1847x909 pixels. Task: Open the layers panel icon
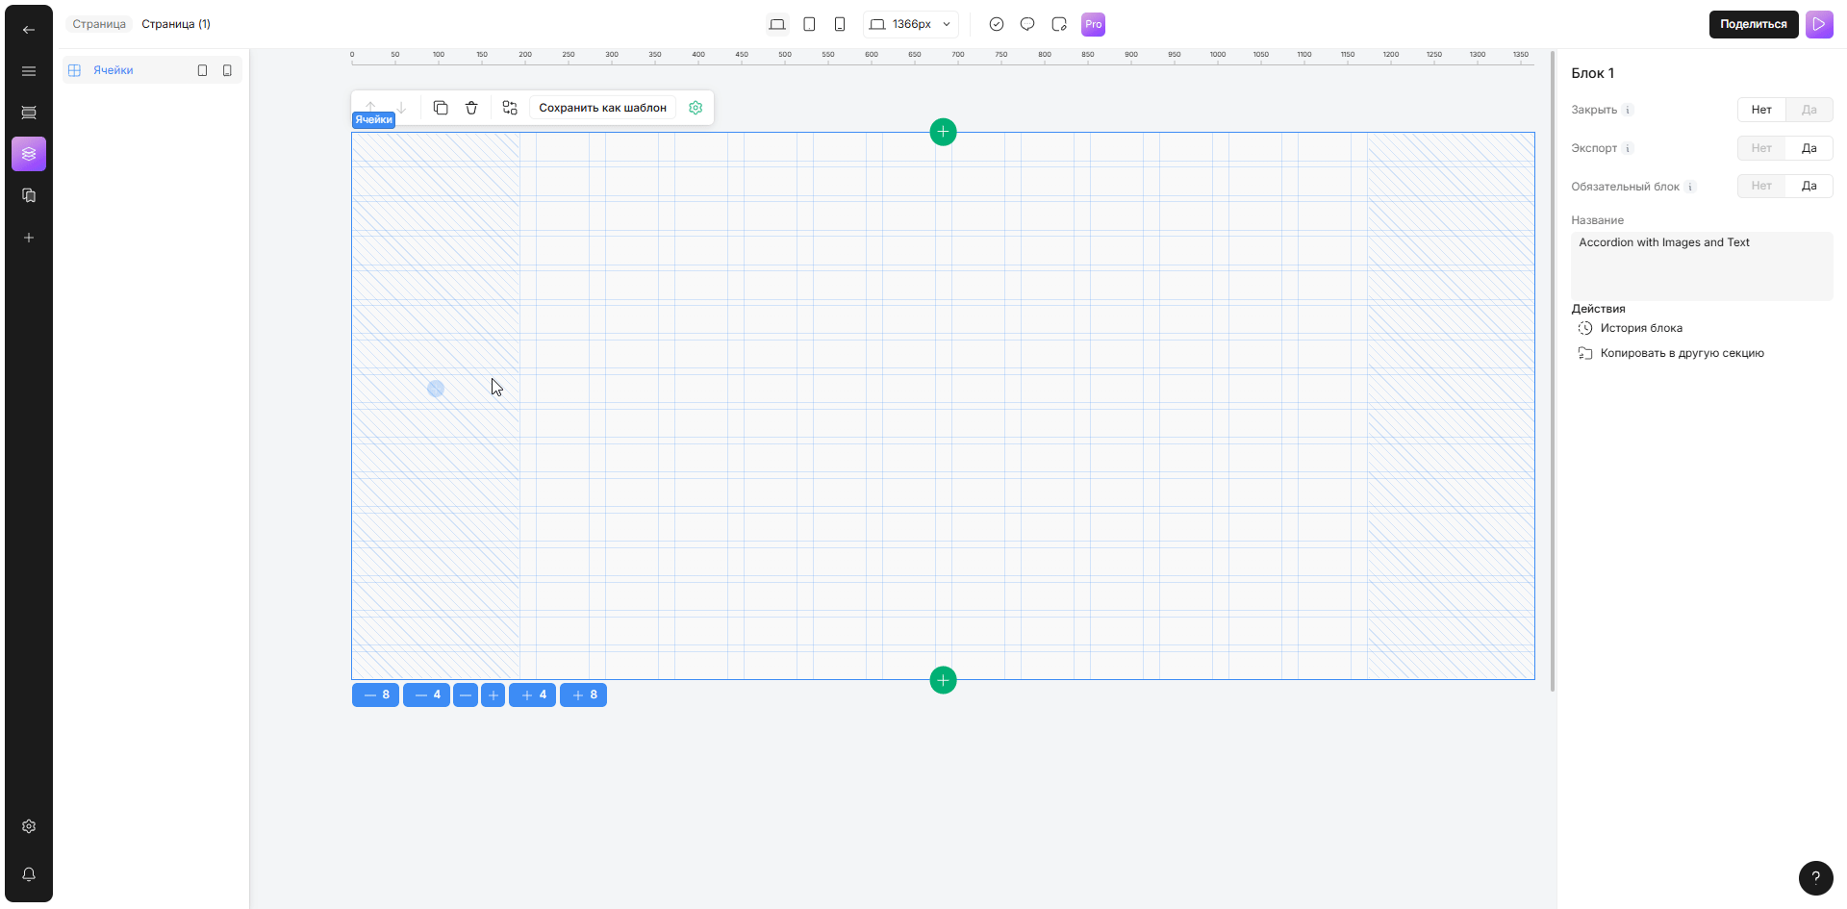coord(29,154)
